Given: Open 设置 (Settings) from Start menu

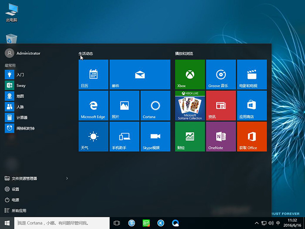Looking at the screenshot, I should 15,189.
